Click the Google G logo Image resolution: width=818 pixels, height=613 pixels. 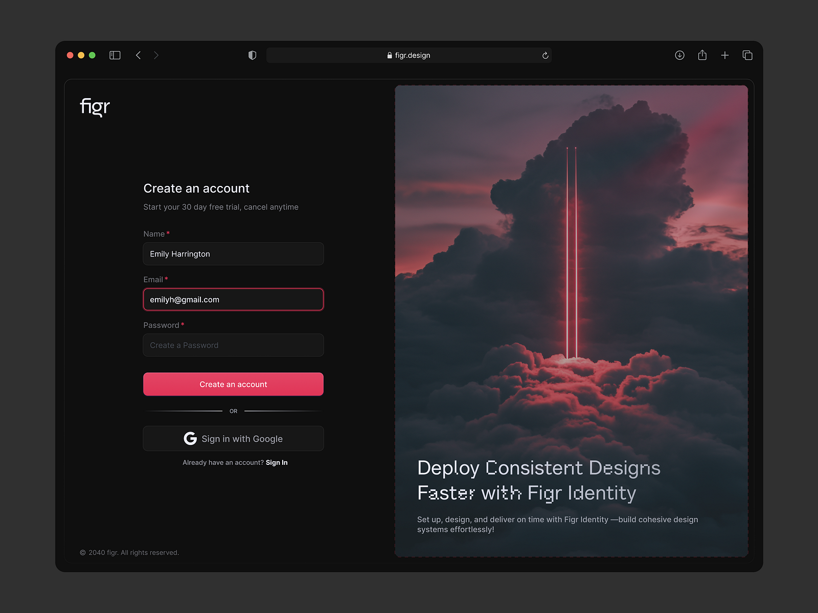[190, 438]
